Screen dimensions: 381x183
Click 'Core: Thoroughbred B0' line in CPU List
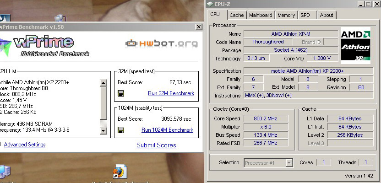pyautogui.click(x=24, y=88)
